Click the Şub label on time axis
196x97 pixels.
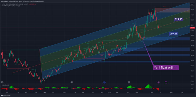tap(65, 92)
